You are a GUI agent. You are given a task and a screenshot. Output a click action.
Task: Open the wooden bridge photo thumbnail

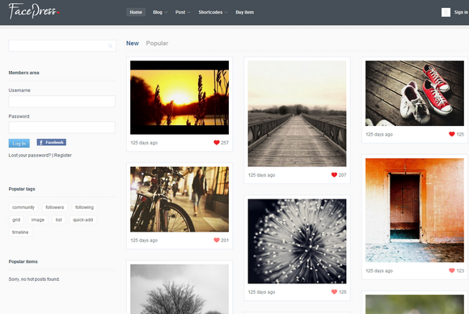pos(297,114)
